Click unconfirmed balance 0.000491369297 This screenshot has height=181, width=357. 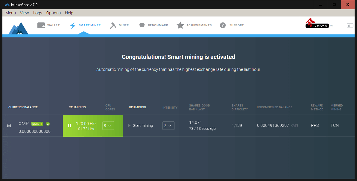pos(273,125)
